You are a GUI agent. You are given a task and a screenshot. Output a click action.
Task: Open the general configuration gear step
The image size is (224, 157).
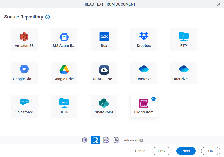coord(85,140)
